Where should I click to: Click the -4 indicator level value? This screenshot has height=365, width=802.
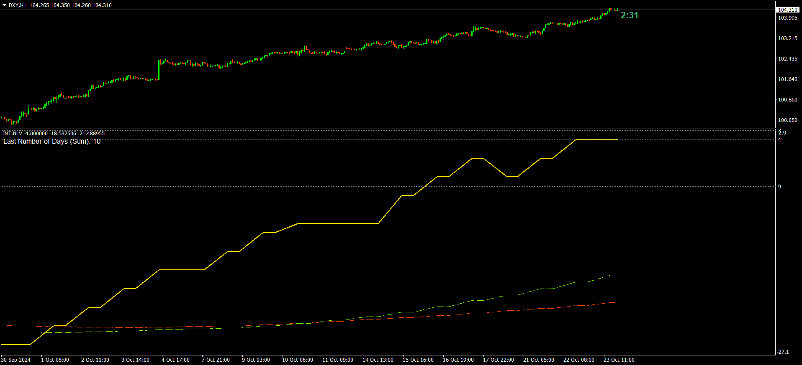point(779,140)
